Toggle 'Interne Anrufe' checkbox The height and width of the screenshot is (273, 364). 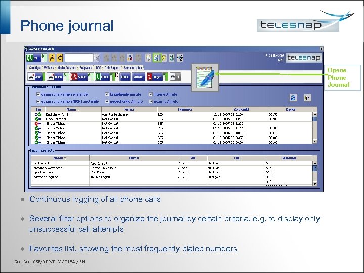[151, 94]
